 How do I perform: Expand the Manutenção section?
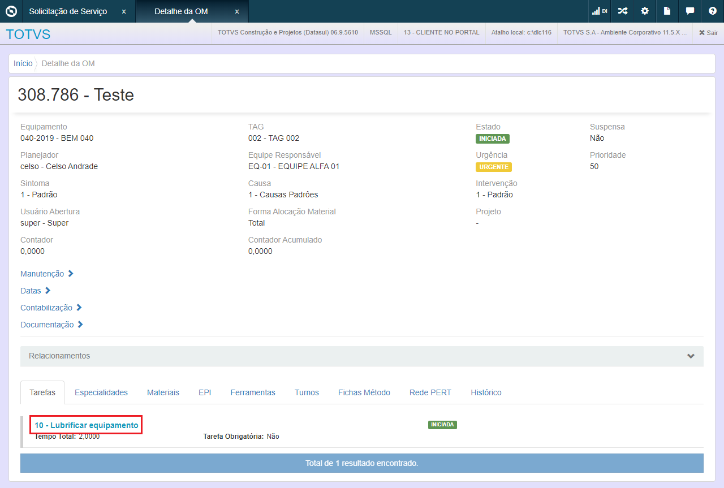click(x=47, y=274)
